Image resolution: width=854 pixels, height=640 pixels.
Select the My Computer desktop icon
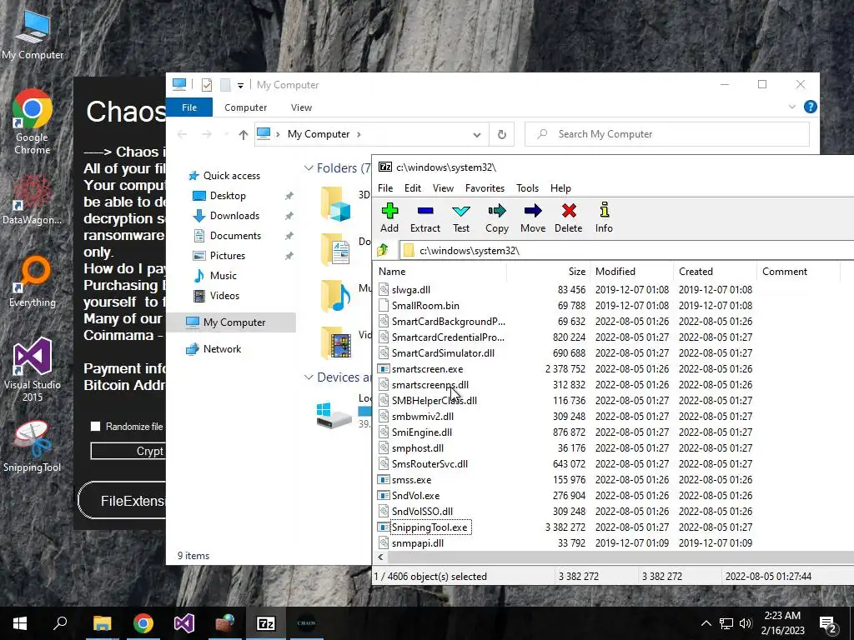[x=33, y=35]
